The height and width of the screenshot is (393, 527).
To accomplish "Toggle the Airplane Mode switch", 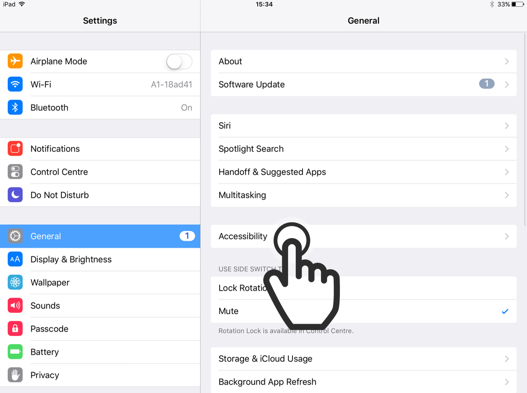I will (179, 61).
